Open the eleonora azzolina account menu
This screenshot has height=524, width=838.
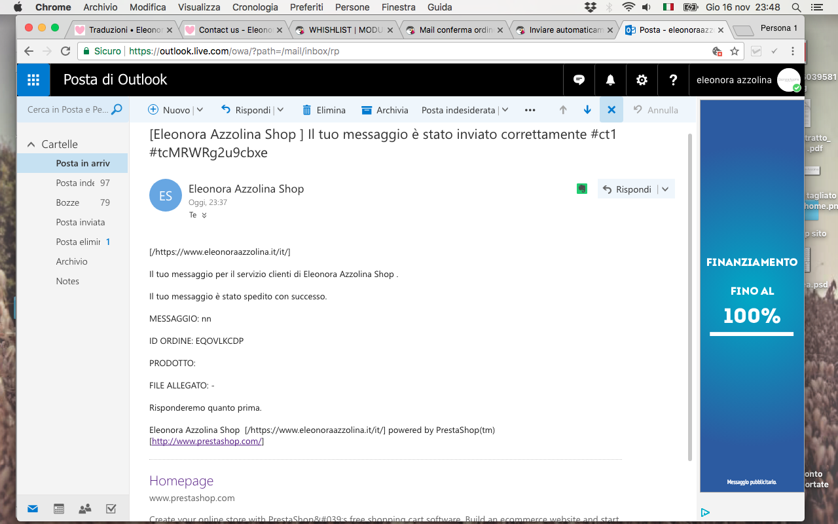pos(746,80)
